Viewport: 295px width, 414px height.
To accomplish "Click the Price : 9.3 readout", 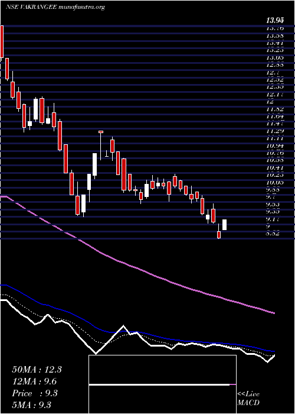I will [35, 393].
